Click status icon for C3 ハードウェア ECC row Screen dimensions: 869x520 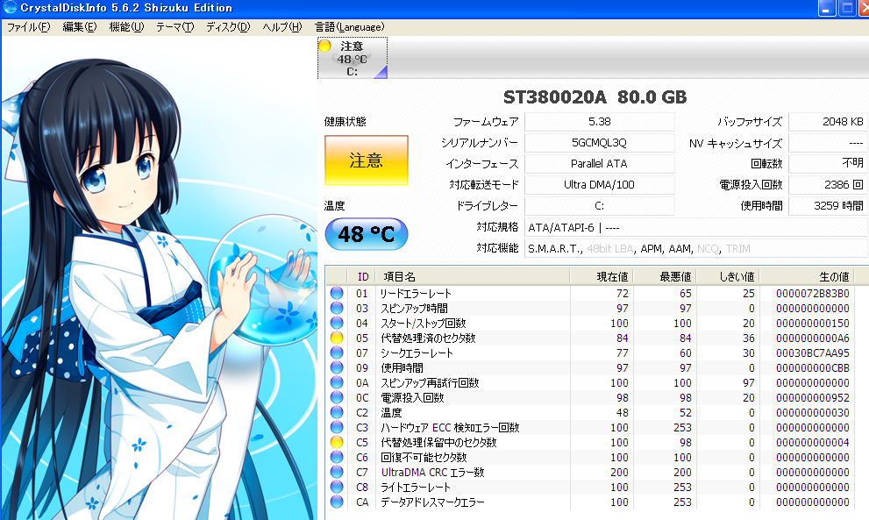click(337, 427)
